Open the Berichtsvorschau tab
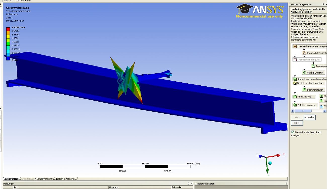 click(66, 179)
